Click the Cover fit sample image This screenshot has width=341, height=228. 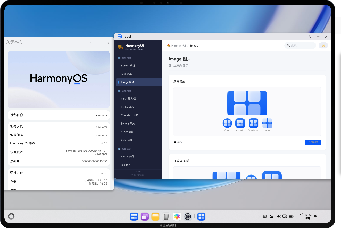227,123
